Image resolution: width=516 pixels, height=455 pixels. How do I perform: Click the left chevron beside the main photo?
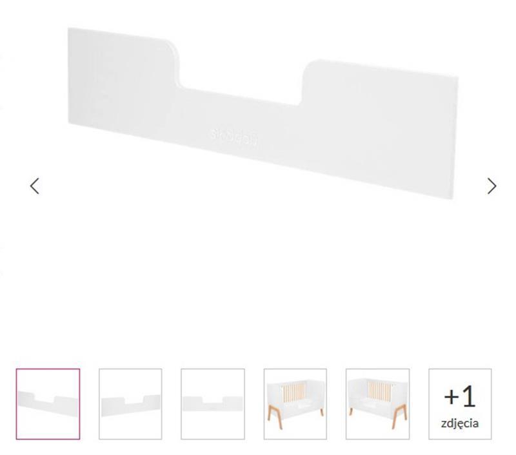click(35, 186)
